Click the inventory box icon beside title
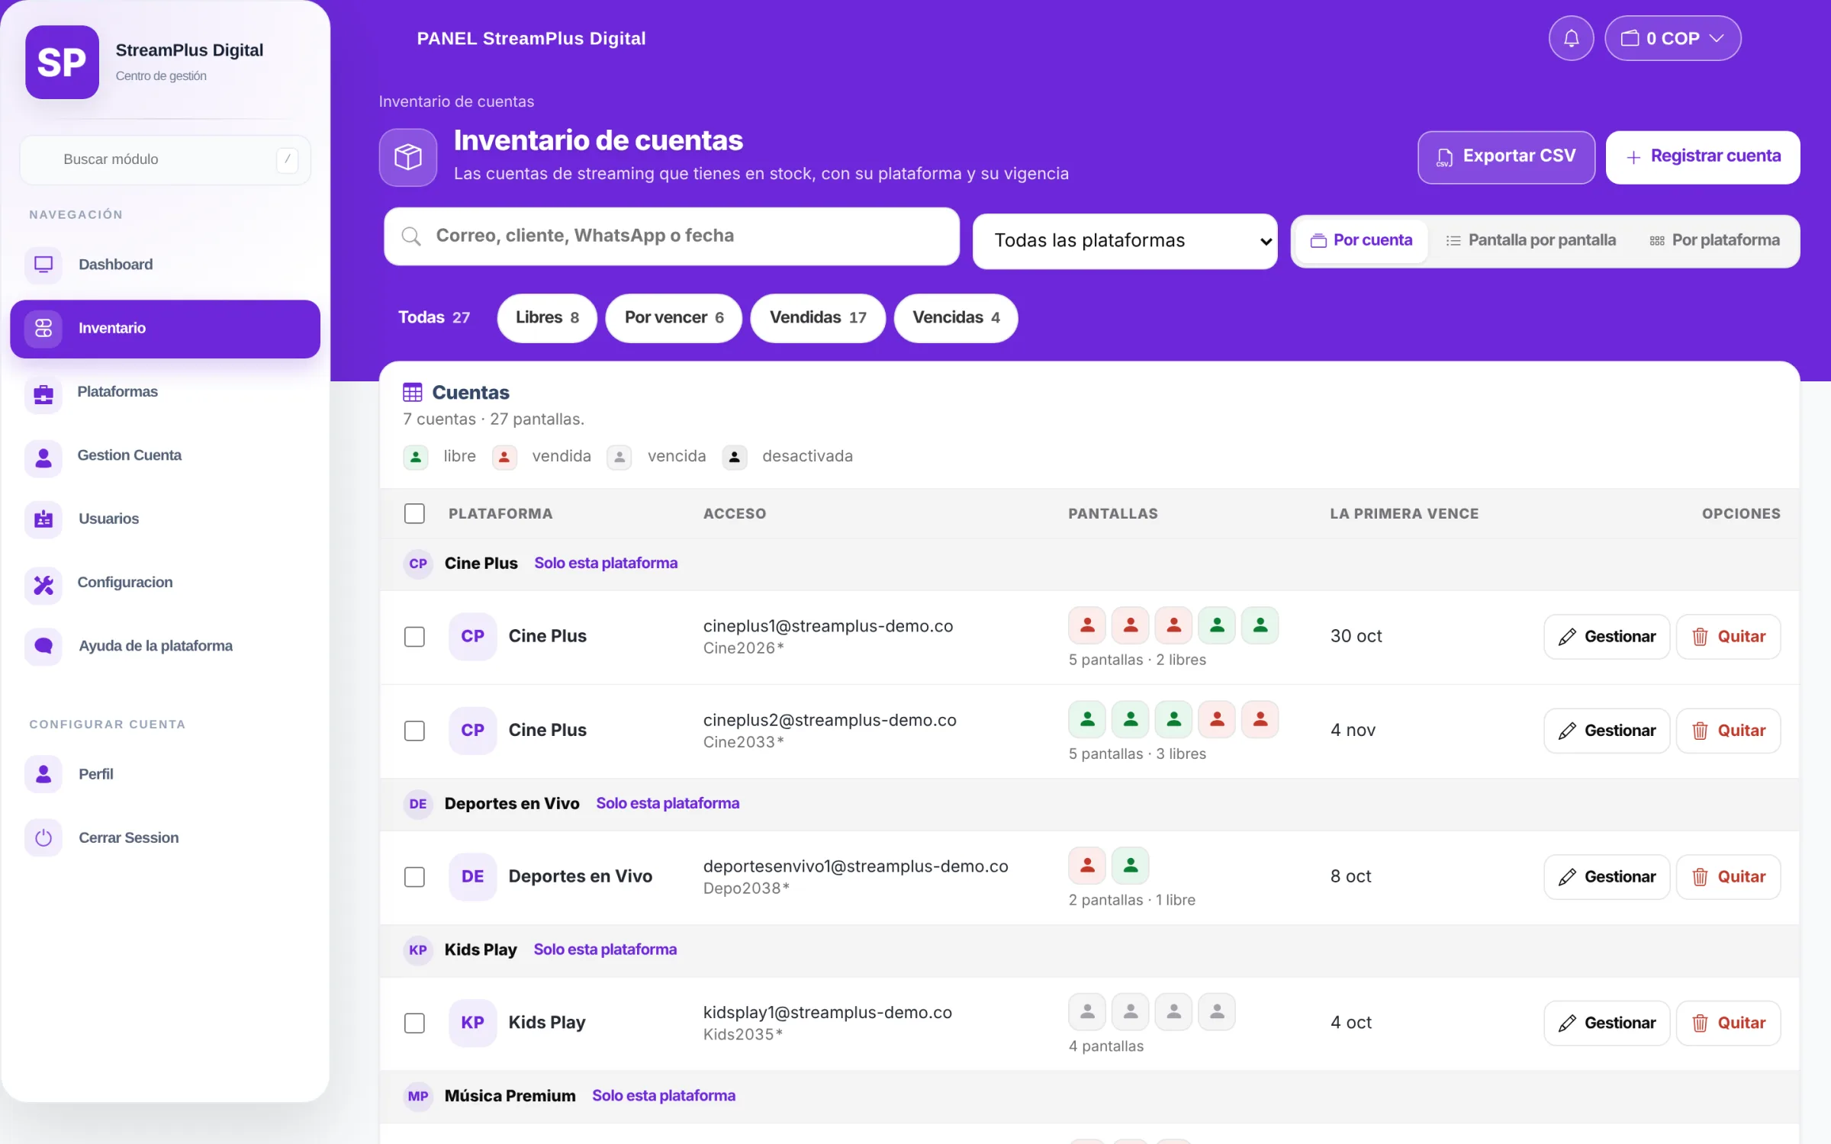The height and width of the screenshot is (1144, 1831). click(x=408, y=157)
